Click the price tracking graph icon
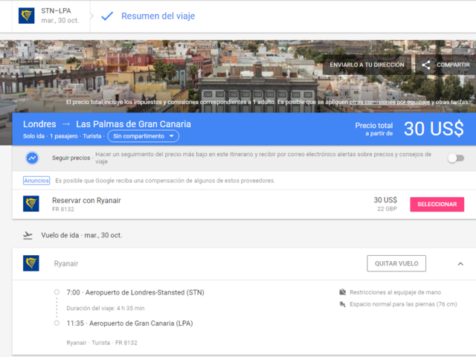This screenshot has width=476, height=357. [32, 158]
